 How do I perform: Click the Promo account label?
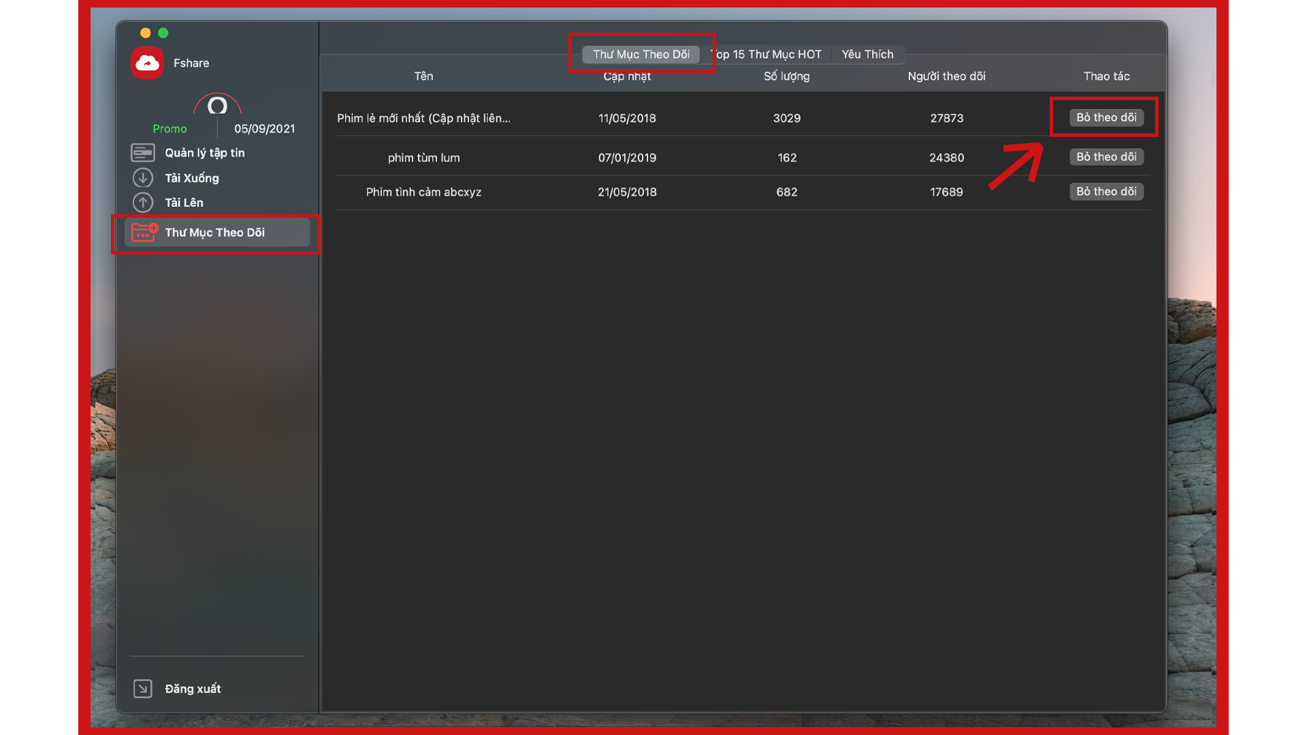tap(170, 129)
